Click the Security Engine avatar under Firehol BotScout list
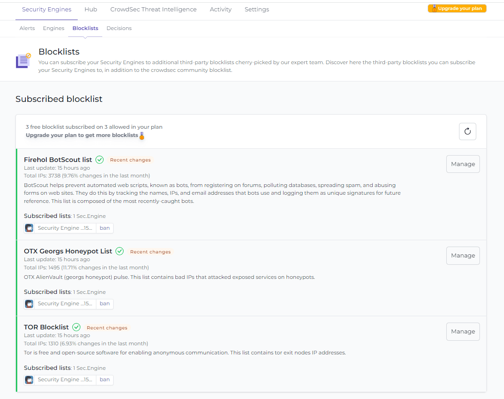 coord(29,227)
